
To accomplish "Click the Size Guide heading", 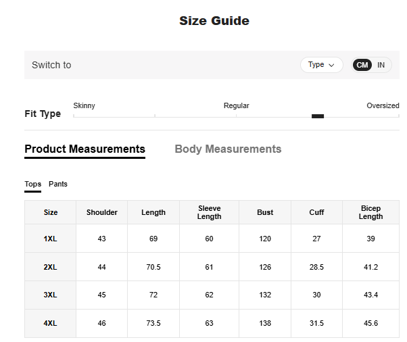I will pos(214,21).
